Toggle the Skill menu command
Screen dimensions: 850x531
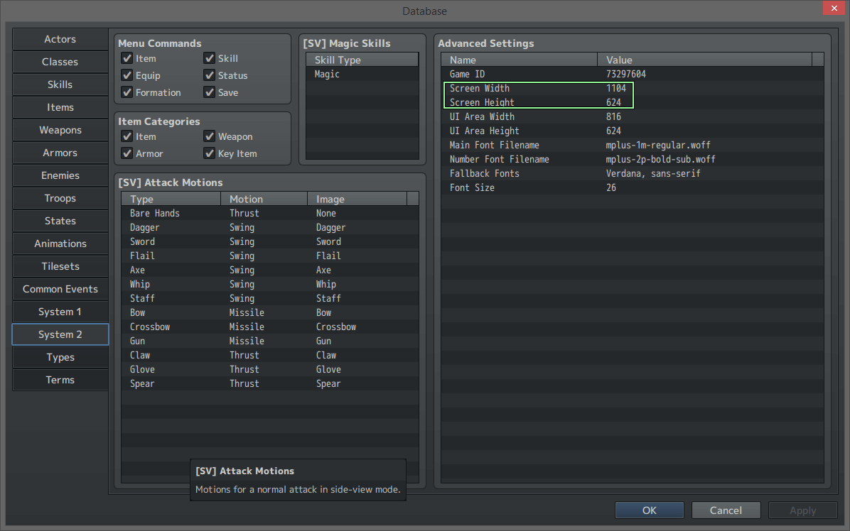click(x=209, y=58)
